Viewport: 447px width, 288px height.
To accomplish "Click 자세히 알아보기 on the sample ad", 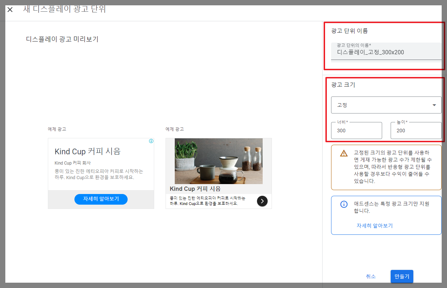I will 101,199.
